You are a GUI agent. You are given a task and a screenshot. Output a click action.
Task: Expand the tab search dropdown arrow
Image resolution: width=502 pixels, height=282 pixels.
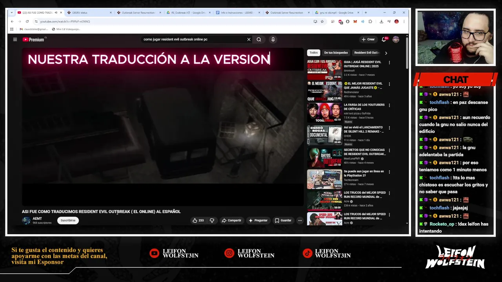pyautogui.click(x=12, y=13)
